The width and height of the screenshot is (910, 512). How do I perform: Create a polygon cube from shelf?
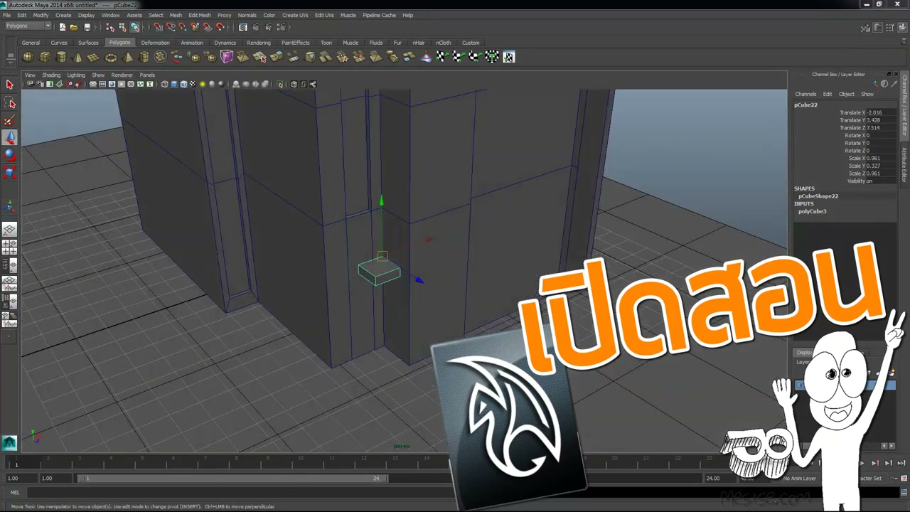(45, 57)
